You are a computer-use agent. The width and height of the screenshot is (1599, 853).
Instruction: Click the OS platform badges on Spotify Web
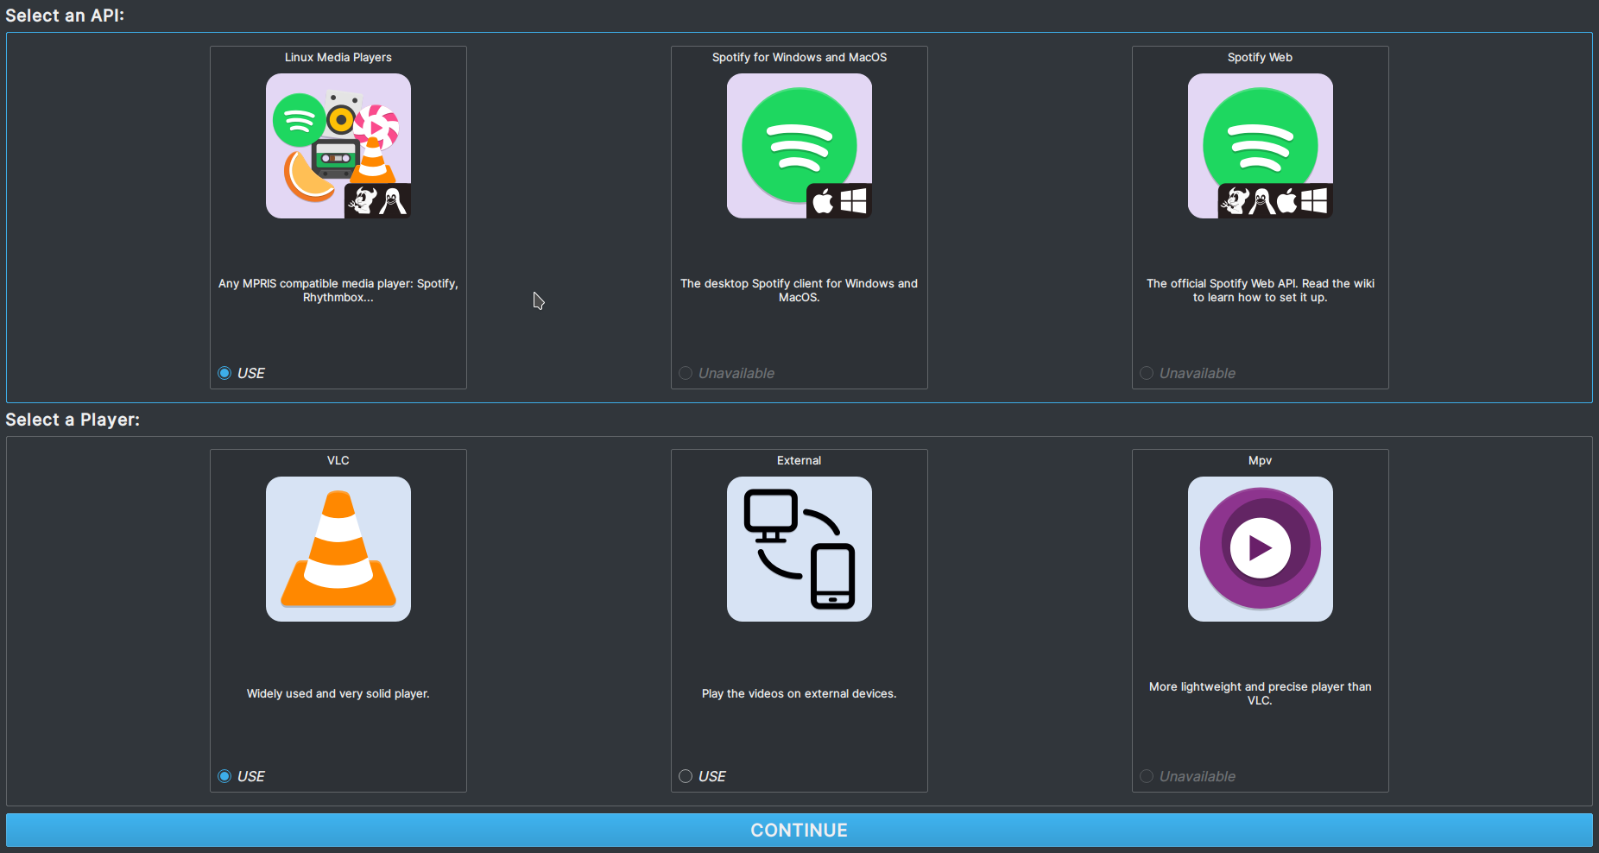pyautogui.click(x=1275, y=201)
